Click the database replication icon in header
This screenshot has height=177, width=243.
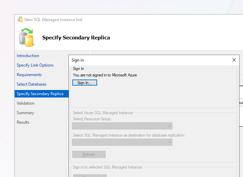(x=26, y=37)
